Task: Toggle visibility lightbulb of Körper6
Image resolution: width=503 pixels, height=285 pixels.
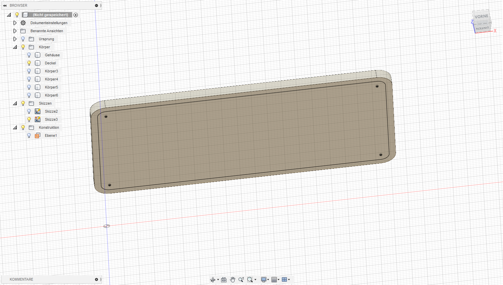Action: (29, 95)
